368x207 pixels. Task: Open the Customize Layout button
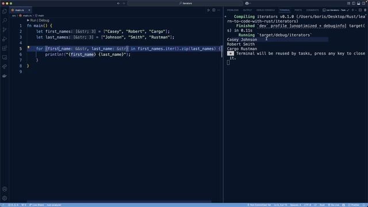(348, 3)
